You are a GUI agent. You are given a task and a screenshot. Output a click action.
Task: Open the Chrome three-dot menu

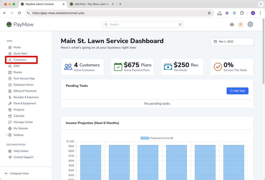(x=260, y=13)
